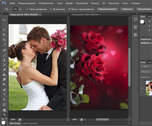Select the Move tool
This screenshot has height=126, width=152.
[4, 20]
